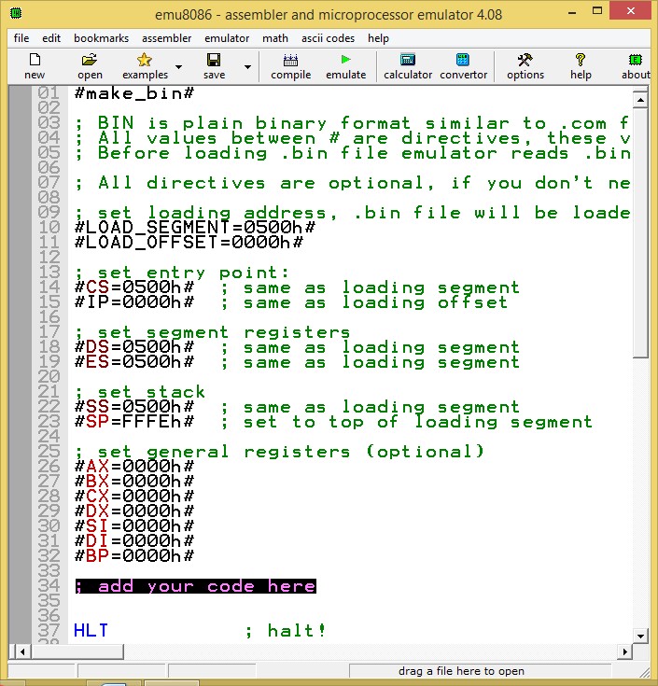Screen dimensions: 658x686
Task: Click the #CS=0500h# directive
Action: tap(133, 287)
